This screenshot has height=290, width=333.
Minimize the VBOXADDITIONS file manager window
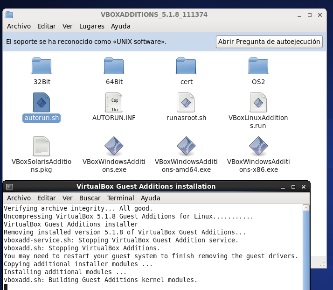tap(299, 15)
